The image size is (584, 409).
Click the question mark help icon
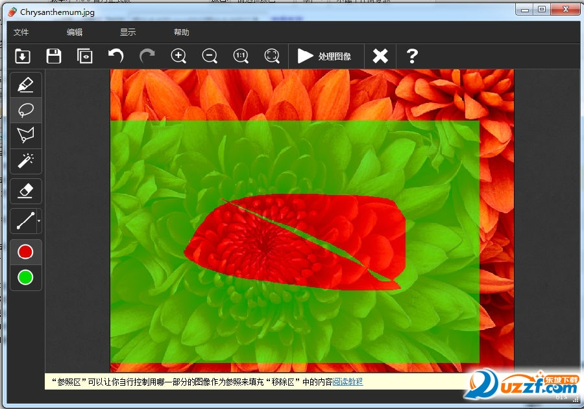click(412, 56)
